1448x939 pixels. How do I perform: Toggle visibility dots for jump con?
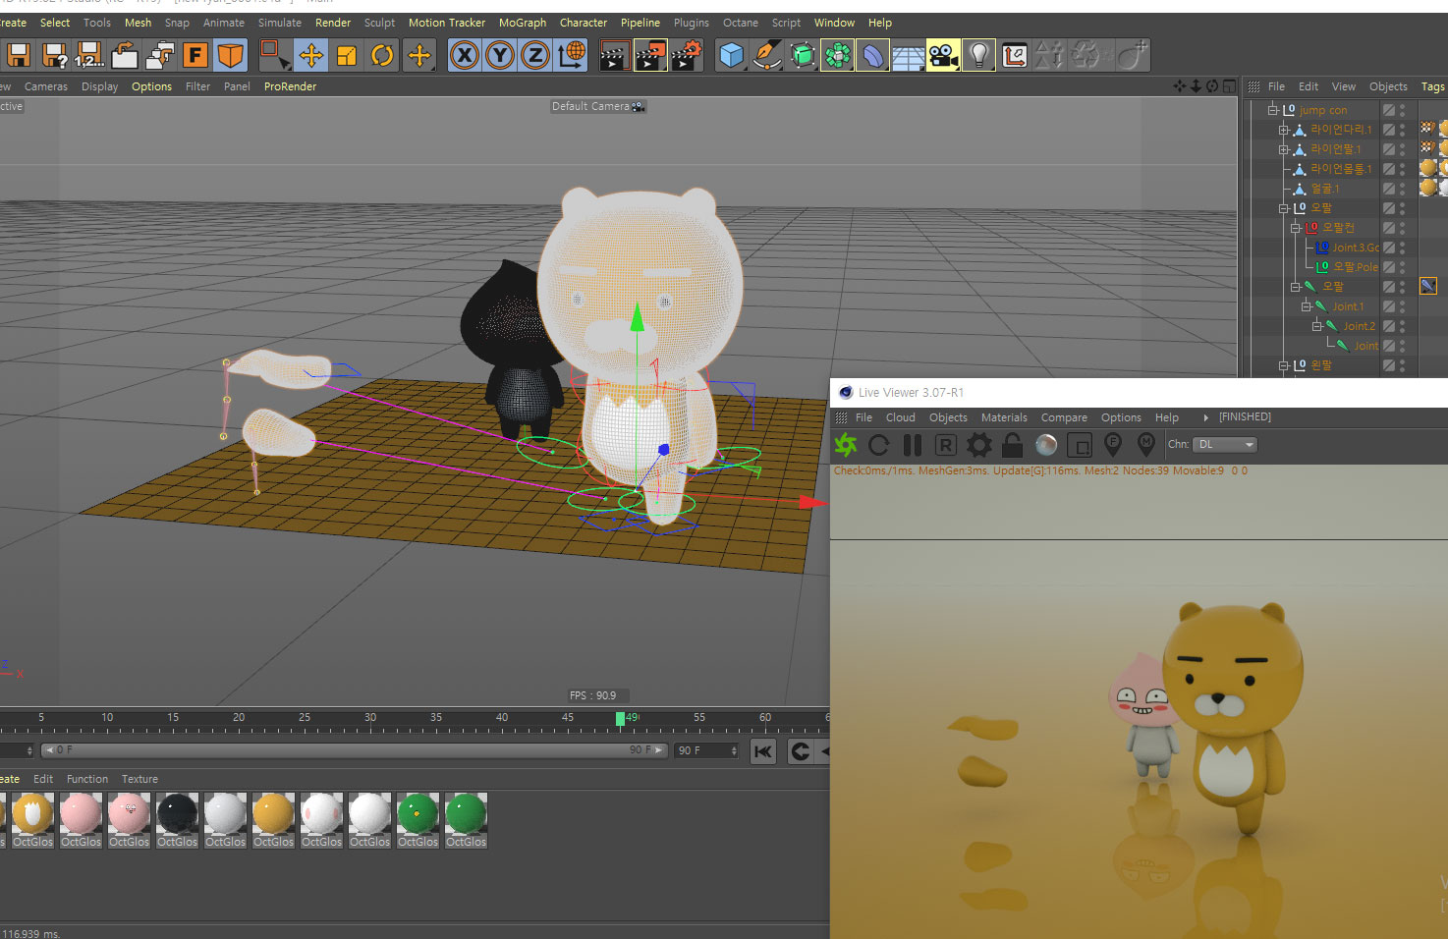(x=1403, y=110)
